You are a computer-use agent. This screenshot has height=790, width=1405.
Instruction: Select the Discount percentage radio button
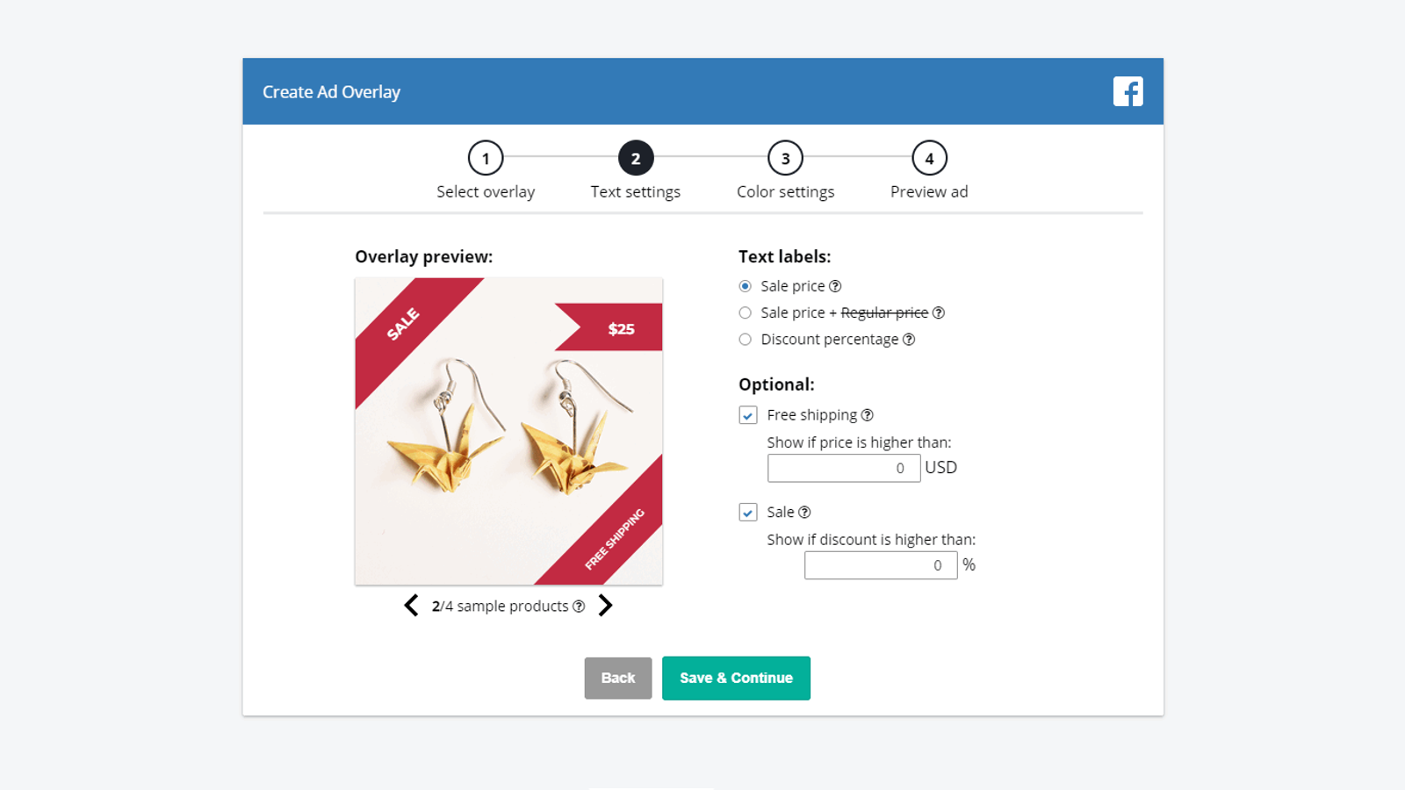pyautogui.click(x=746, y=340)
